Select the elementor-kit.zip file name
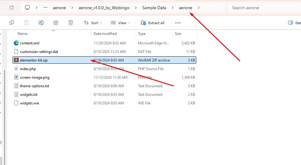The image size is (301, 165). pos(33,60)
